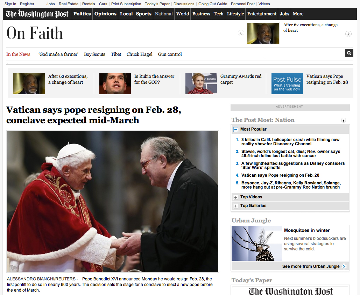Image resolution: width=360 pixels, height=301 pixels.
Task: Open Real Estate in the top bar
Action: point(69,4)
